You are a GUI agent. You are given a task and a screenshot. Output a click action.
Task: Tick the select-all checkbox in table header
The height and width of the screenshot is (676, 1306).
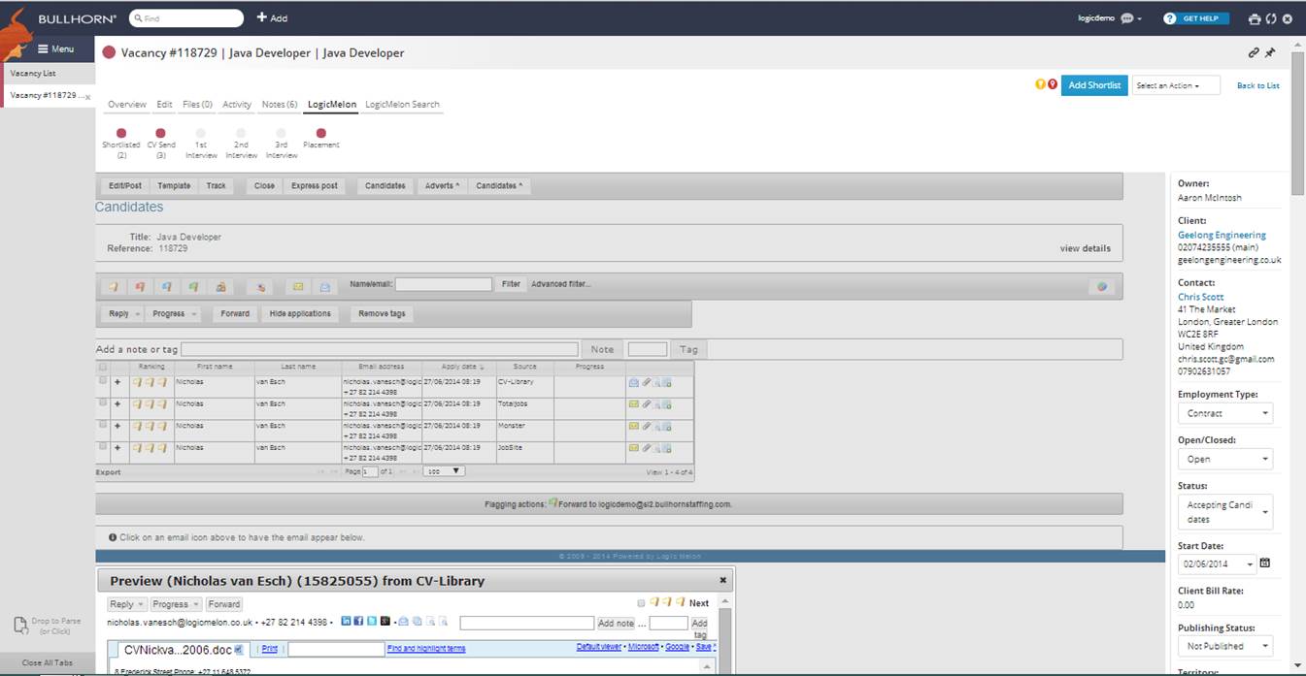(x=103, y=367)
